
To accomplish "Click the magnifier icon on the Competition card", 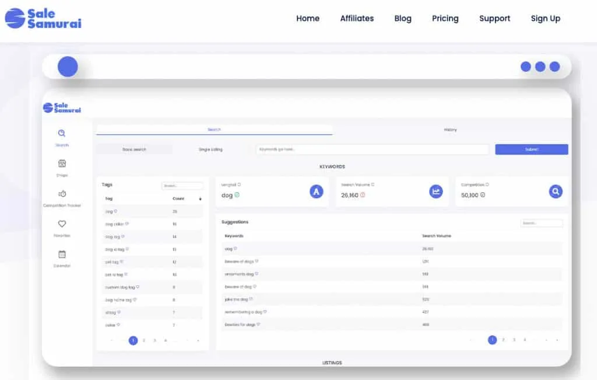I will click(x=556, y=191).
